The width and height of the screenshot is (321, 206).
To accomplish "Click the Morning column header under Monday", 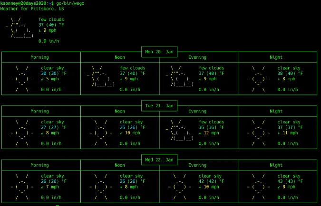I will click(x=39, y=57).
